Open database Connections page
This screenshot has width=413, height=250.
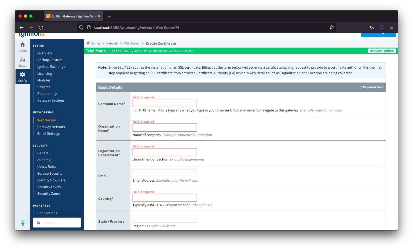[47, 213]
